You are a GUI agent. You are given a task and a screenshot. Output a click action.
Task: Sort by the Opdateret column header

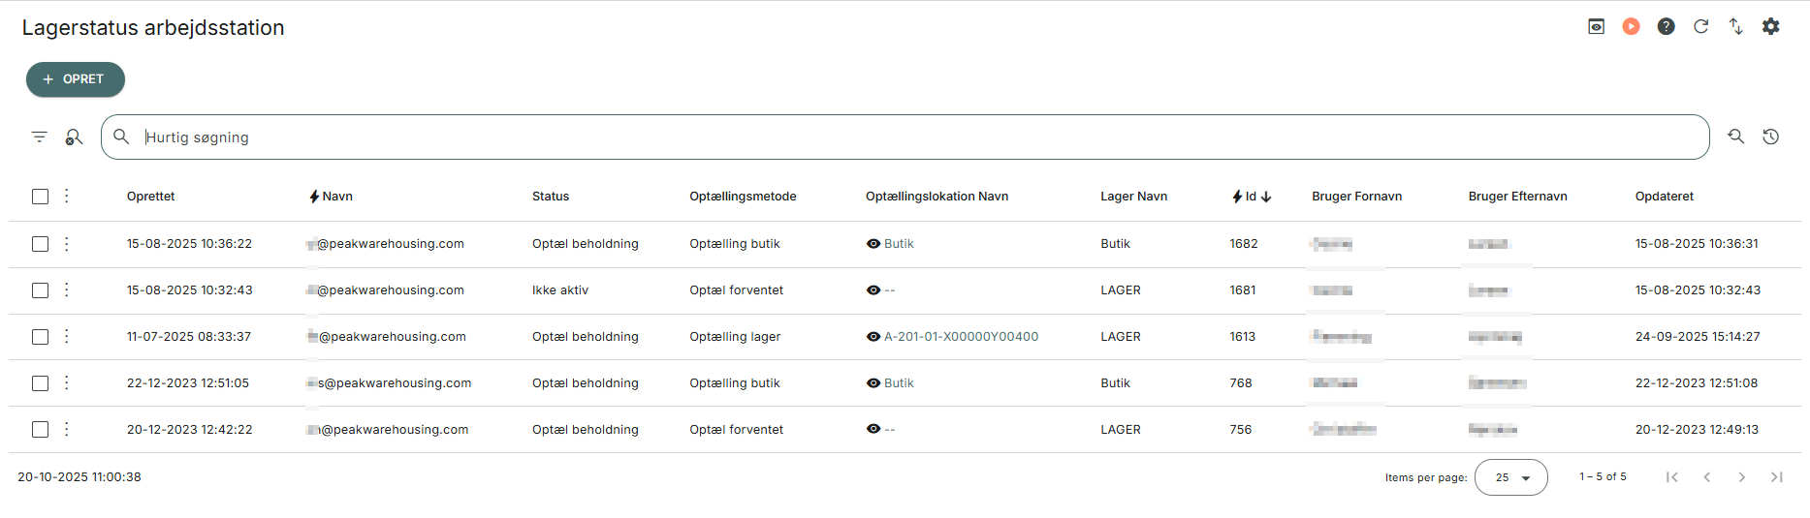1665,197
